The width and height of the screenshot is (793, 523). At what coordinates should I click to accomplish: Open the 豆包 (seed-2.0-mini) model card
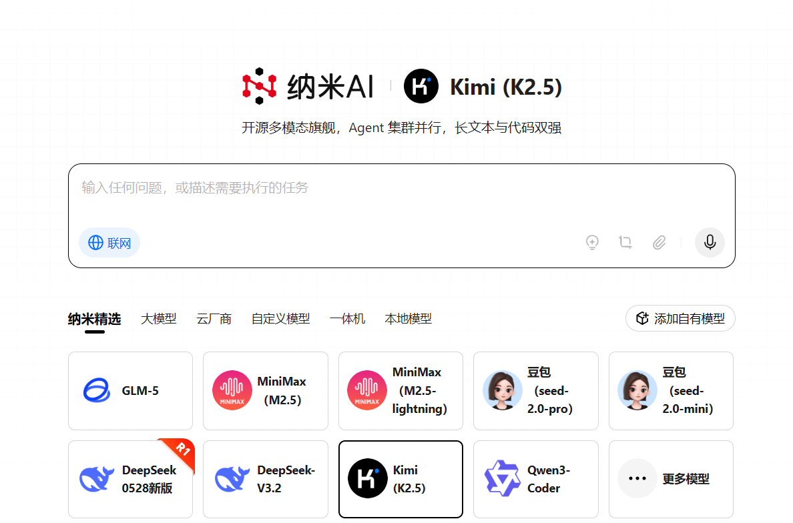[x=670, y=391]
